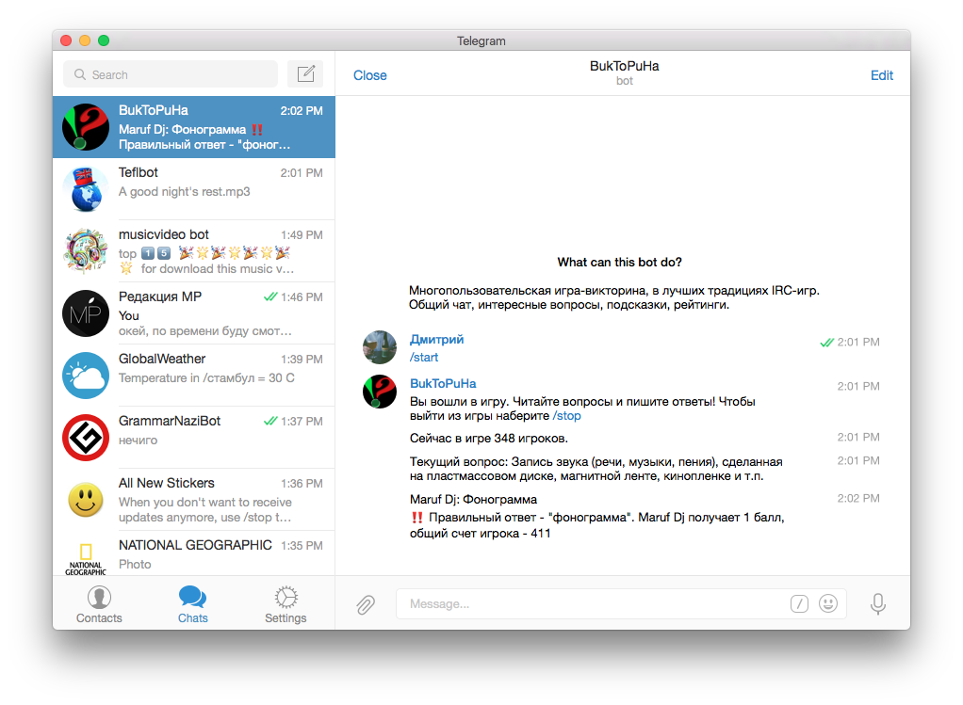This screenshot has width=963, height=705.
Task: Click the 'What can this bot do?' heading
Action: [x=619, y=262]
